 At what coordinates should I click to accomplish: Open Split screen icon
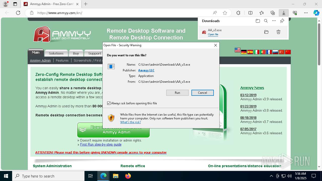pos(250,13)
